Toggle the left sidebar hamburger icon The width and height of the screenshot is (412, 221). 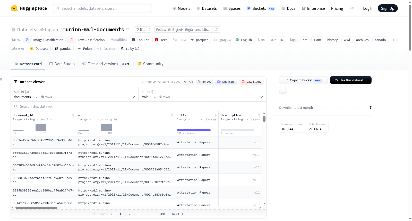tap(1, 79)
